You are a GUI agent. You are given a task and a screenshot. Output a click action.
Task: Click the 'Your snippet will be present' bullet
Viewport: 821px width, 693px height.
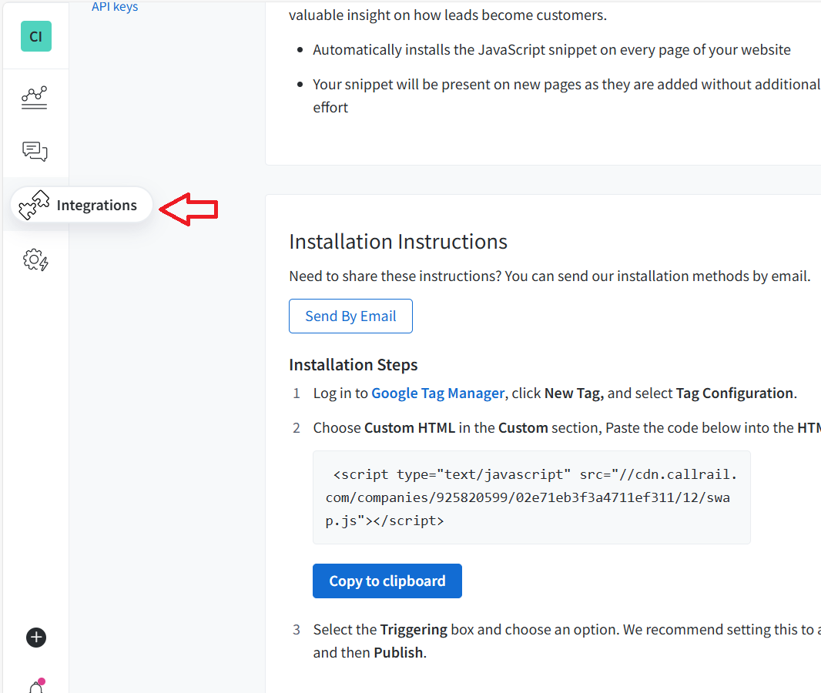pyautogui.click(x=567, y=95)
